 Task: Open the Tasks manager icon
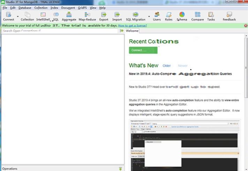click(211, 16)
